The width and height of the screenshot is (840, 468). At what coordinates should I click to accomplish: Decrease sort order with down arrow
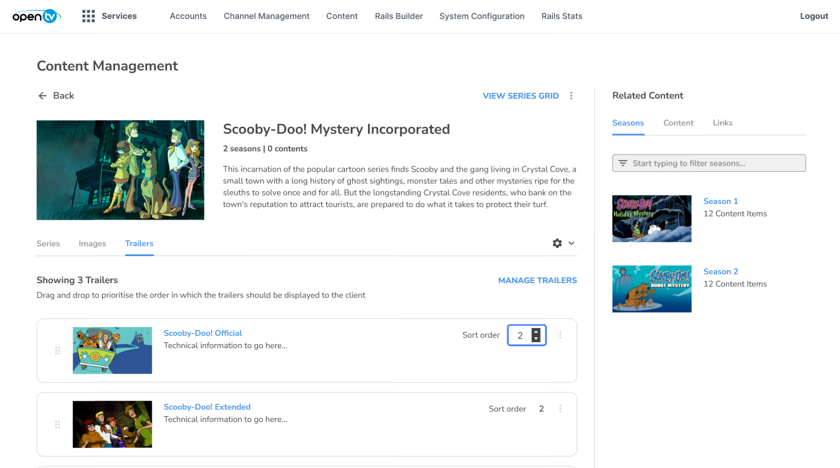[x=536, y=339]
